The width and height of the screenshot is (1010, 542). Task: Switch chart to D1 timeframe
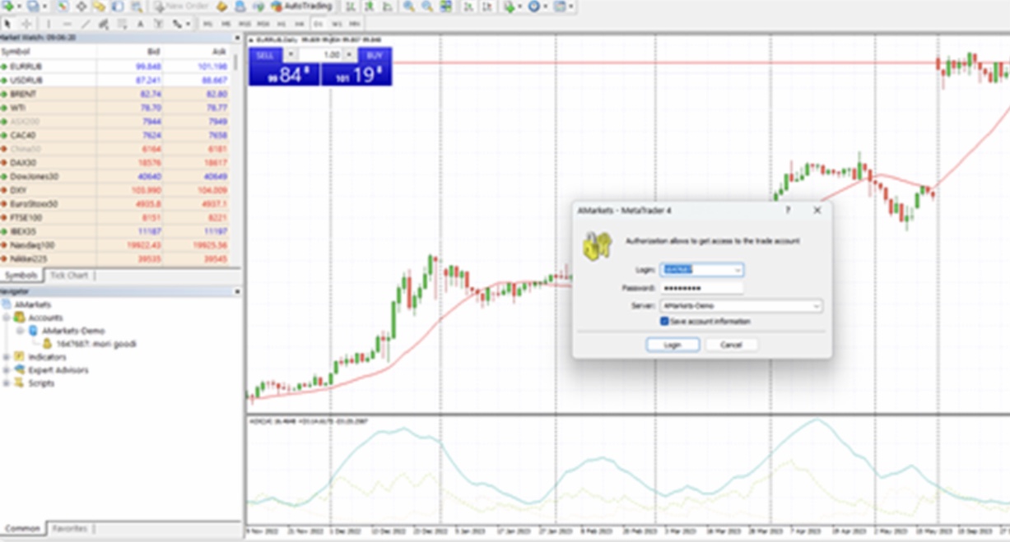coord(319,23)
